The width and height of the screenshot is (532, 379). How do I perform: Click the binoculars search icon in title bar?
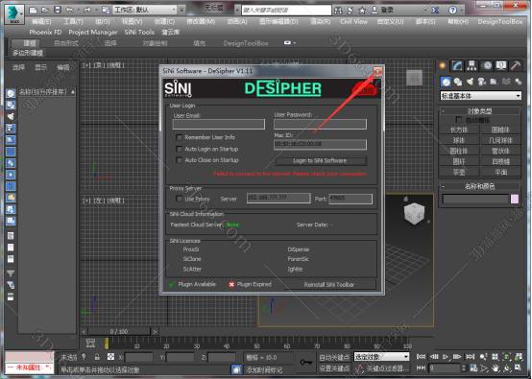[x=338, y=11]
